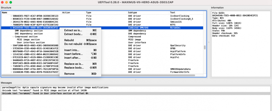Expand the 5BBA83E5-F027 file row
This screenshot has width=272, height=111.
[x=11, y=16]
